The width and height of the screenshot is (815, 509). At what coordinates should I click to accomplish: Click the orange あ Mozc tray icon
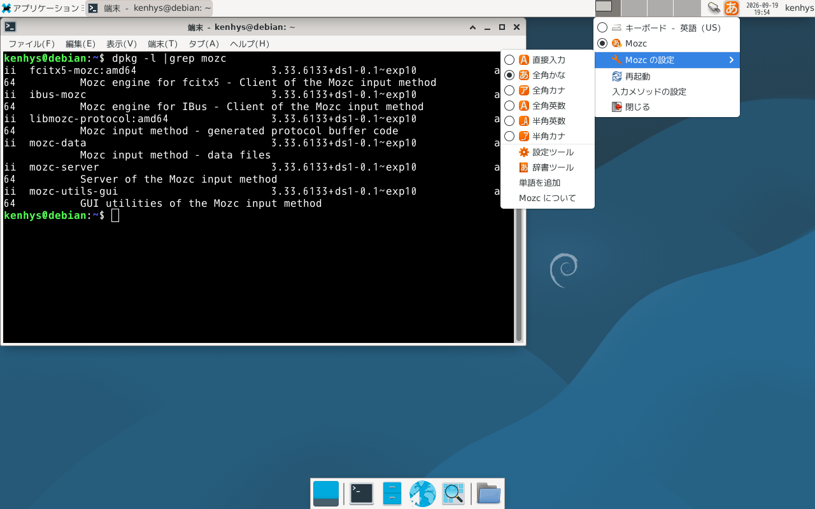tap(732, 8)
